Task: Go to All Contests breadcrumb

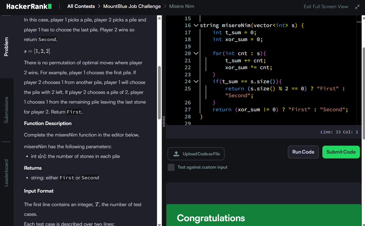Action: pyautogui.click(x=81, y=6)
